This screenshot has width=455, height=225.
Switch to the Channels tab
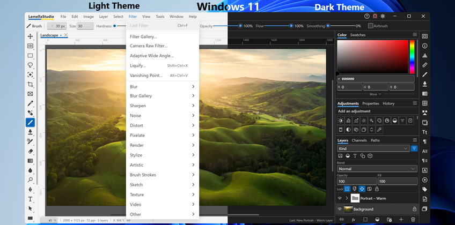[x=359, y=140]
